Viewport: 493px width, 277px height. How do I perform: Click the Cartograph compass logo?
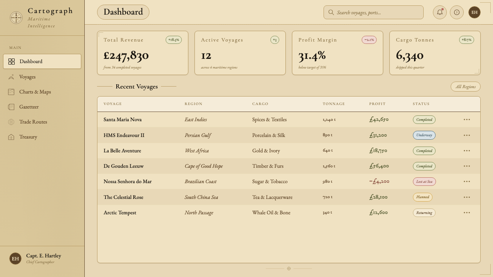[x=16, y=18]
